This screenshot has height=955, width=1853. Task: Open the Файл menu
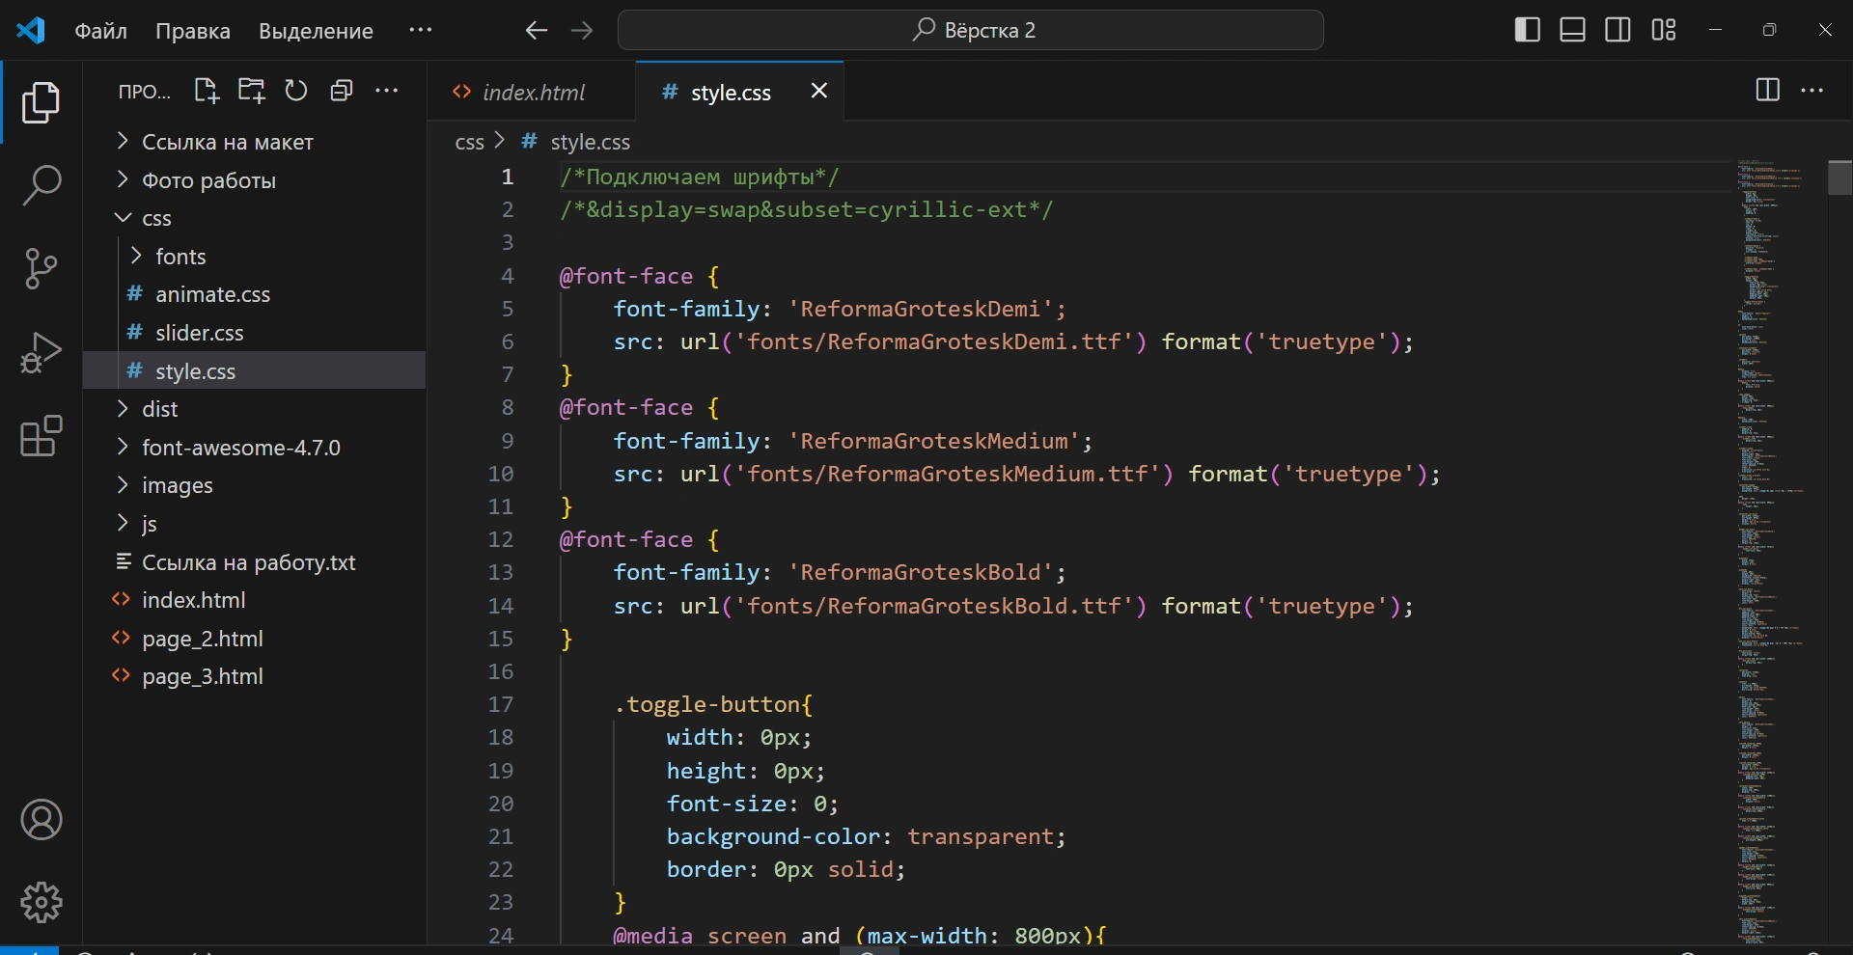pyautogui.click(x=100, y=30)
